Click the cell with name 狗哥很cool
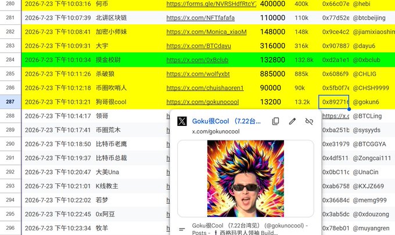 111,102
